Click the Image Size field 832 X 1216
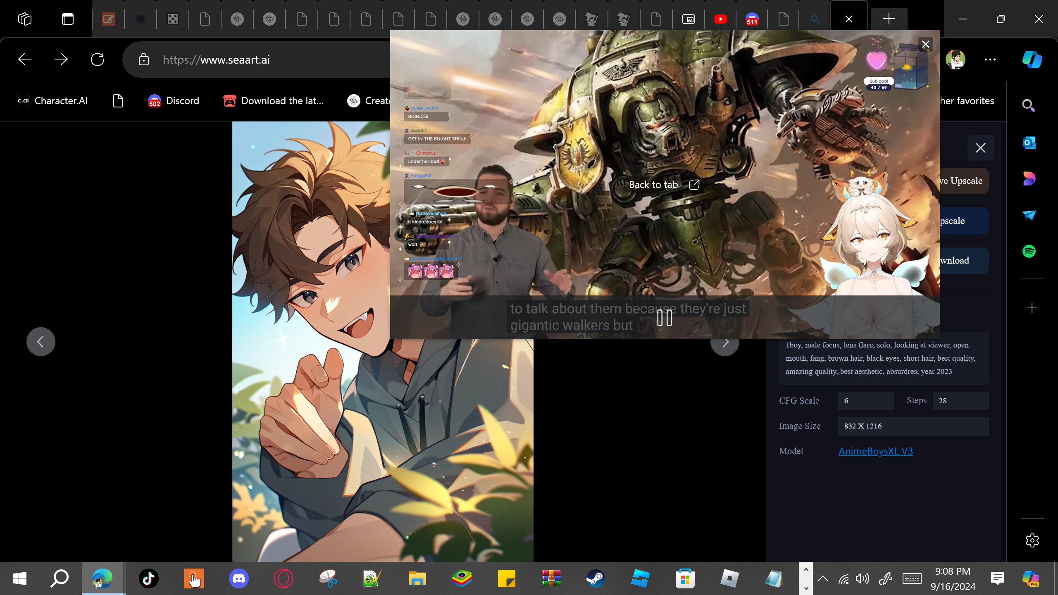This screenshot has height=595, width=1058. click(x=913, y=426)
